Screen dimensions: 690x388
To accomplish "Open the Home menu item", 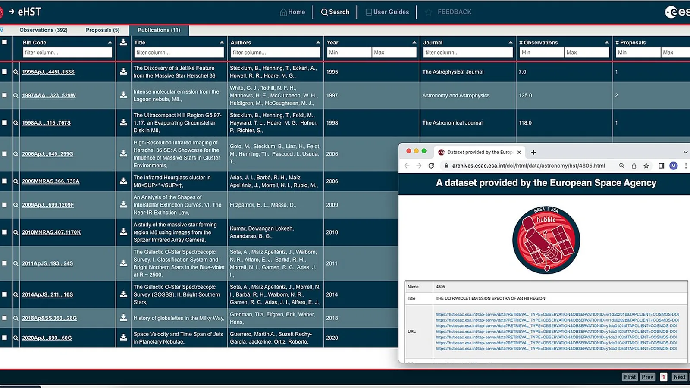I will pyautogui.click(x=292, y=12).
